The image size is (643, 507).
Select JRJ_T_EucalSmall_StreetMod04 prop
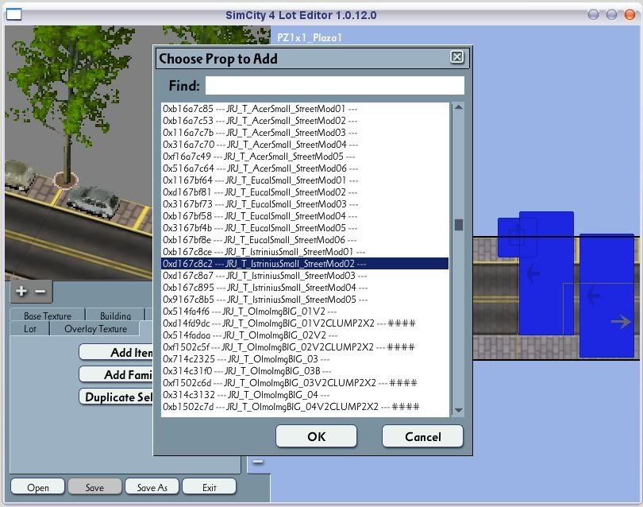[x=305, y=216]
